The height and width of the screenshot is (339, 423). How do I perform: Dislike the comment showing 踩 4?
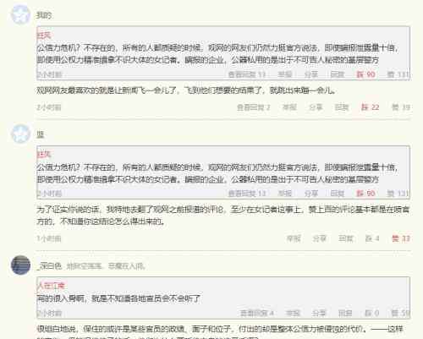coord(372,238)
